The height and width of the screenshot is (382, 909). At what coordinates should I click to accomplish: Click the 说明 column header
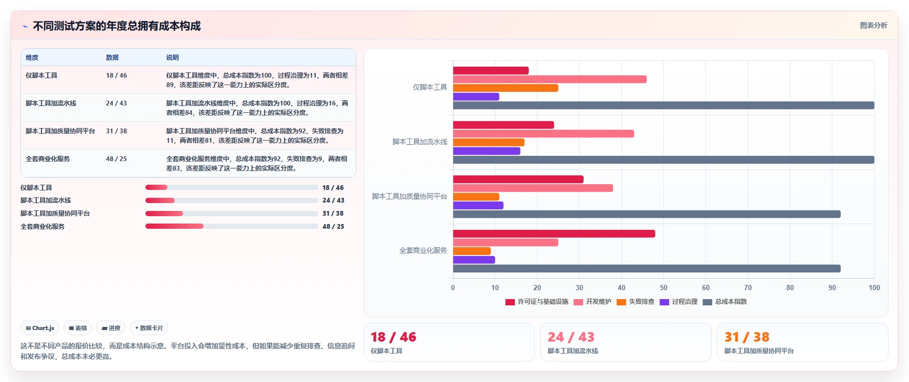(x=173, y=58)
